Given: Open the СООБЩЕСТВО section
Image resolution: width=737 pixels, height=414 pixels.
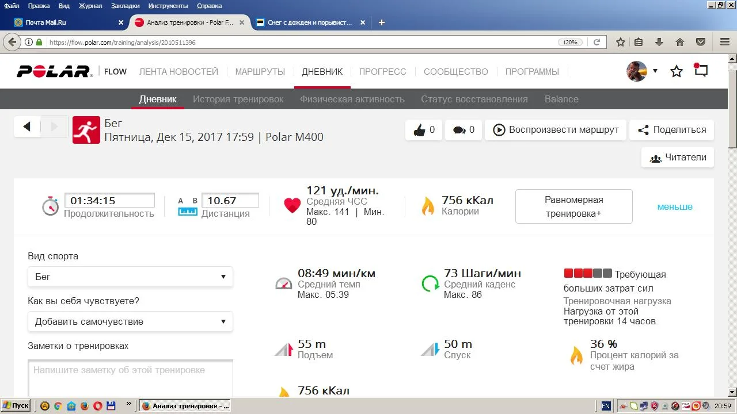Looking at the screenshot, I should click(x=455, y=72).
